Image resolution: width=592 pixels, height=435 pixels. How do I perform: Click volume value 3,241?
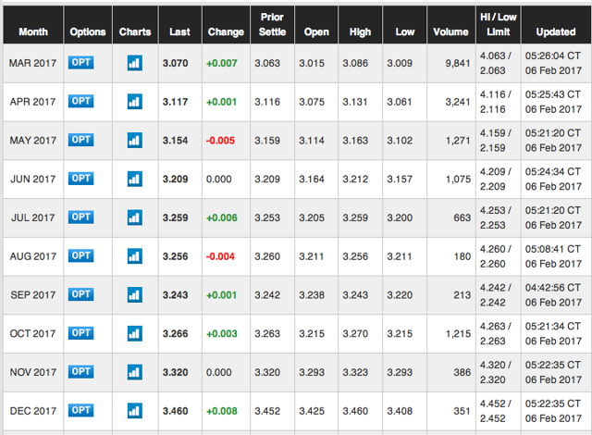pyautogui.click(x=458, y=102)
